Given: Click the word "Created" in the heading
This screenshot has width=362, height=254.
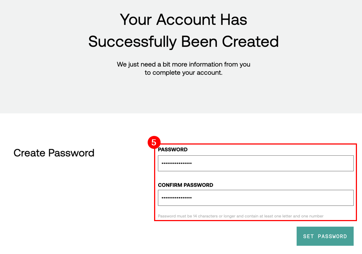Looking at the screenshot, I should coord(250,41).
